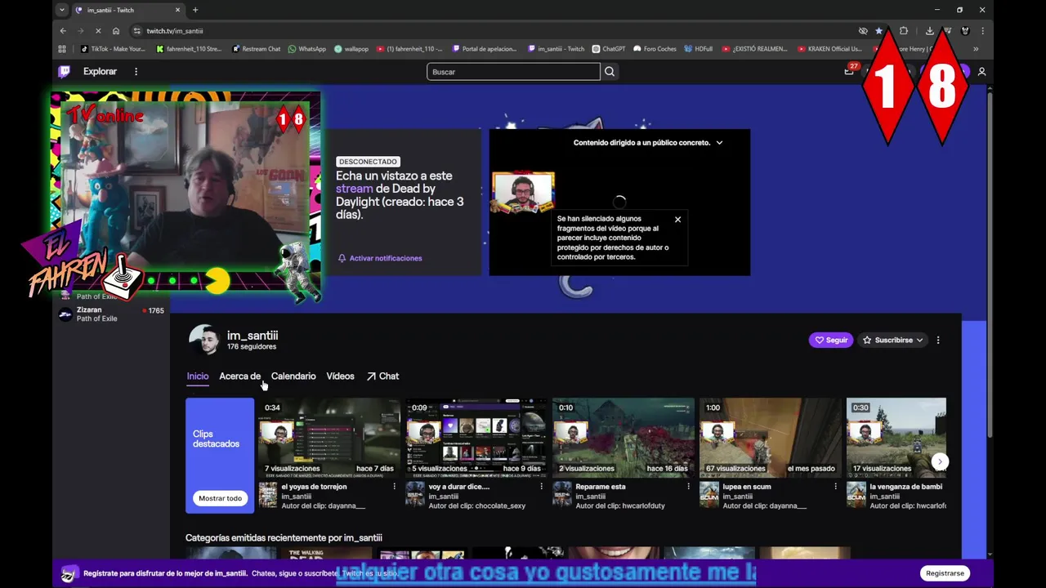The width and height of the screenshot is (1046, 588).
Task: Open the Chat pop-out tab
Action: [382, 376]
